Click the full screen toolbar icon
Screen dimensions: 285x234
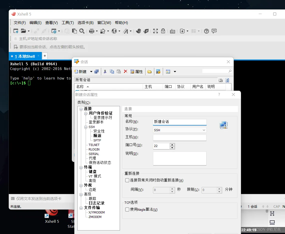click(155, 31)
